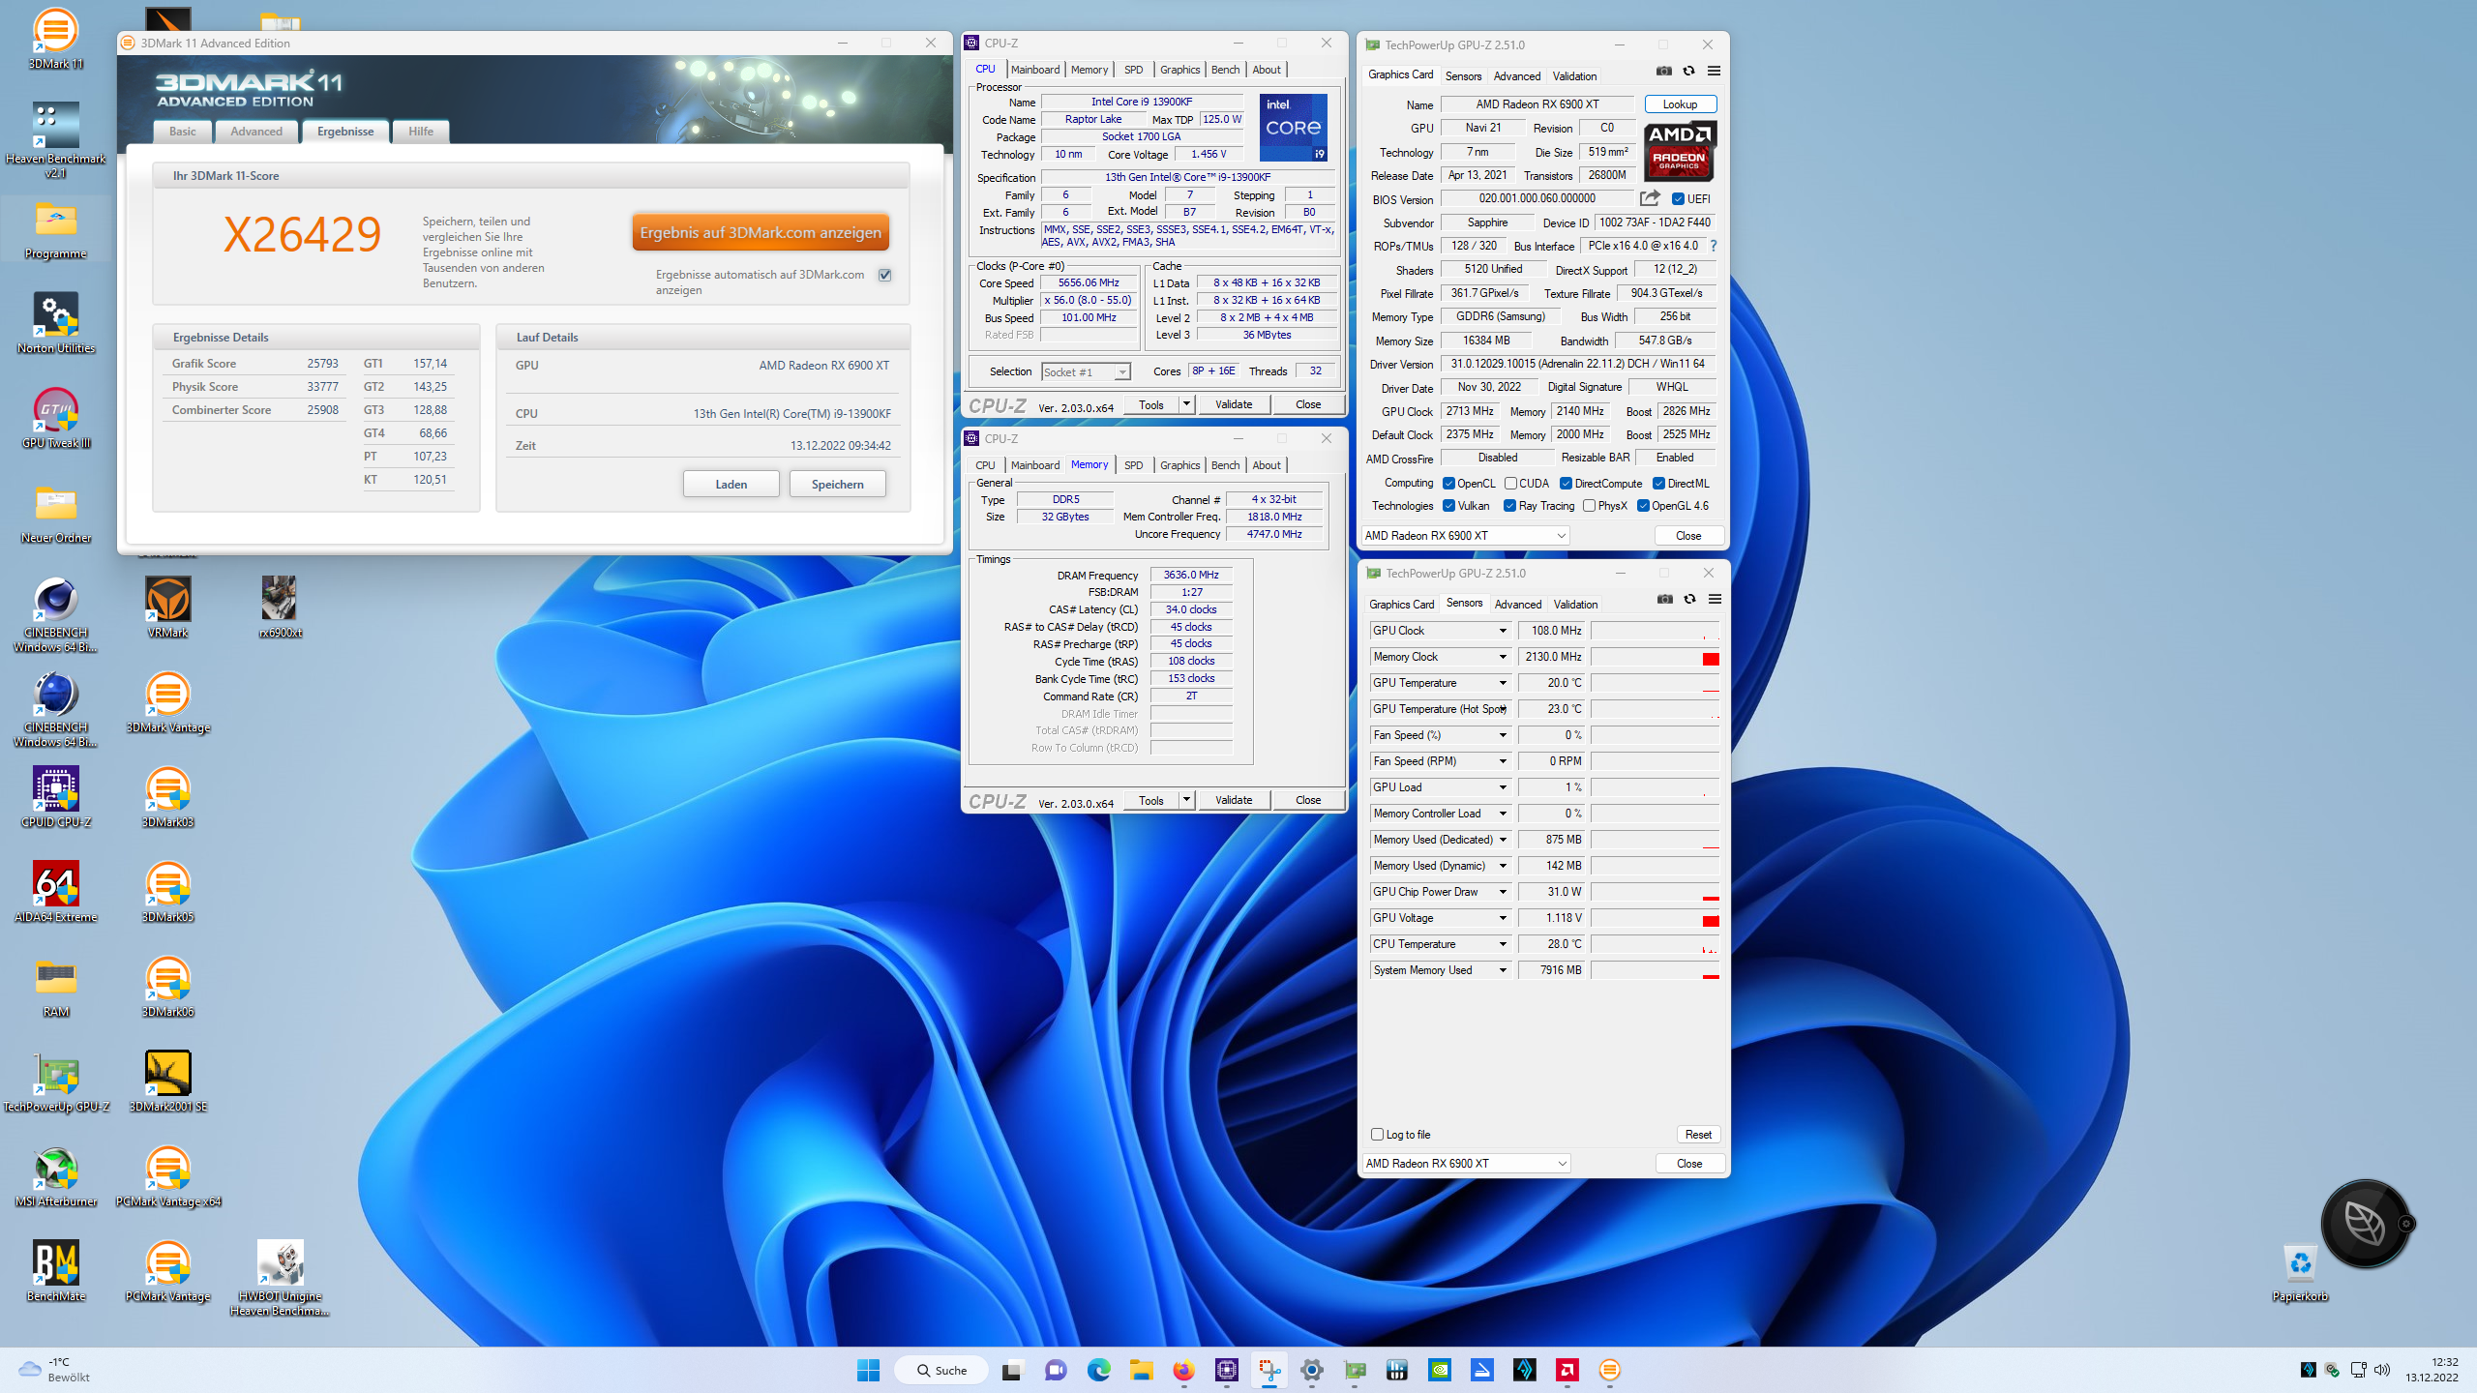Open AIDA64 Extreme desktop icon
This screenshot has width=2477, height=1393.
click(x=55, y=892)
